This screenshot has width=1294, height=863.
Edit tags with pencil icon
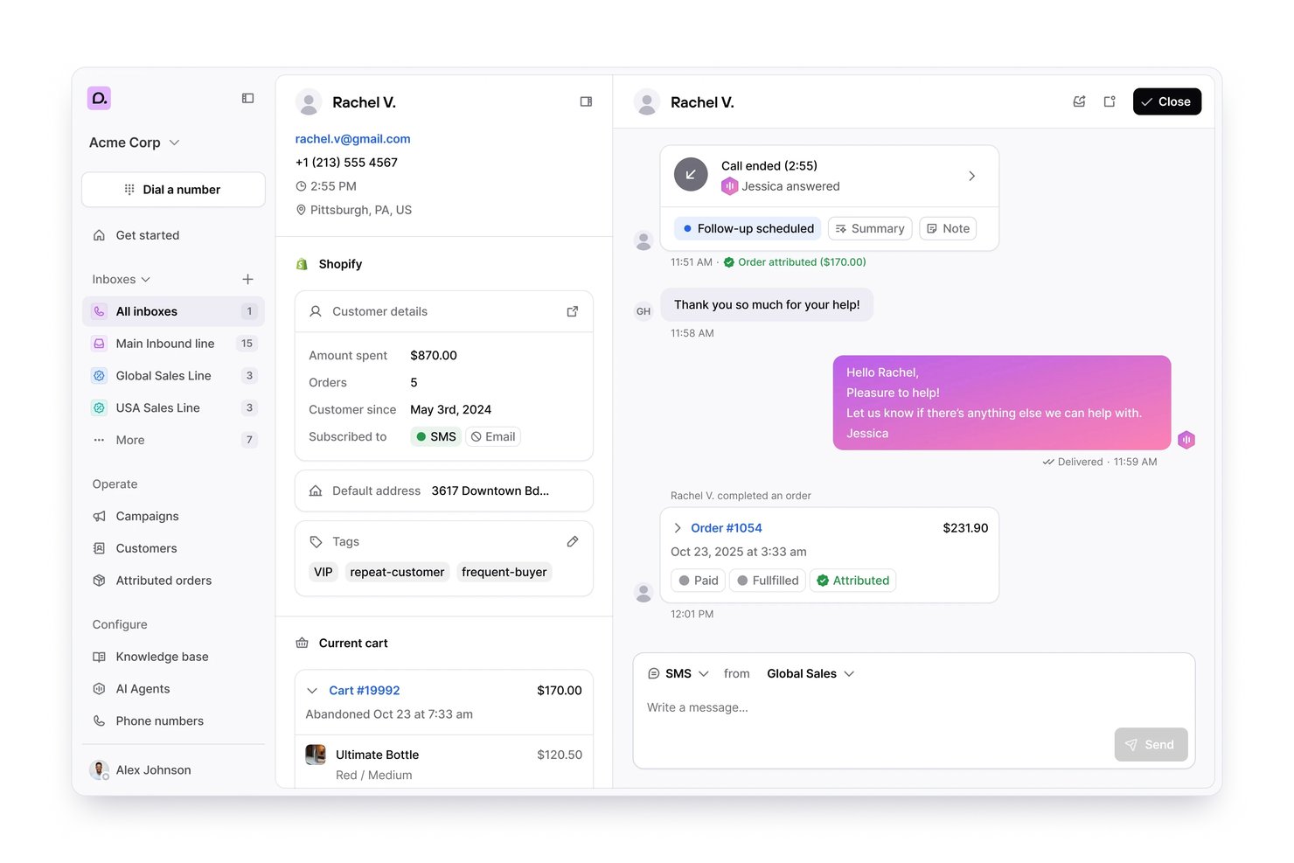click(573, 542)
